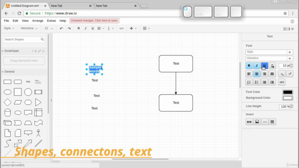299x168 pixels.
Task: Open the Edit menu
Action: tap(15, 21)
